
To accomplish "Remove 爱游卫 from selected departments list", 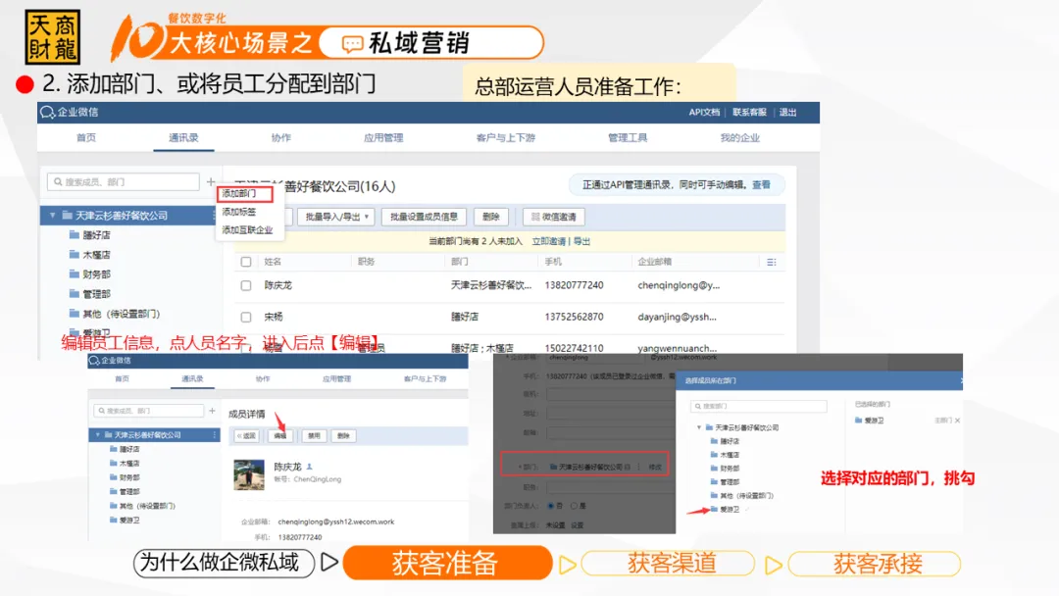I will point(958,421).
